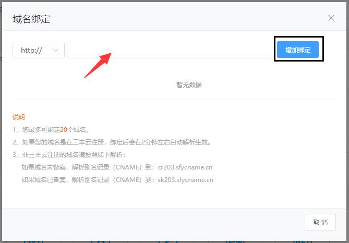
Task: Click the highlighted number 20
Action: click(x=64, y=130)
